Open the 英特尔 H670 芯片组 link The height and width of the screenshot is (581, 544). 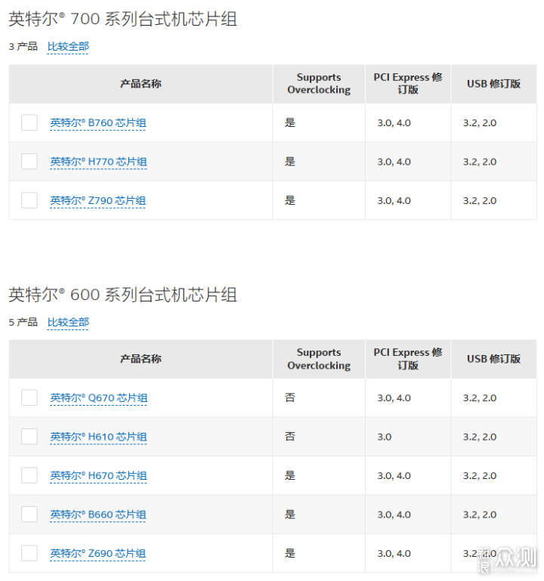[98, 475]
